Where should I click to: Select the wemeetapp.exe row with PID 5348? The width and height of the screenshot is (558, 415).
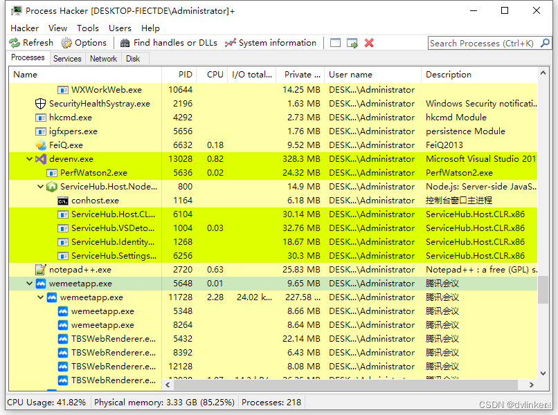click(x=273, y=311)
